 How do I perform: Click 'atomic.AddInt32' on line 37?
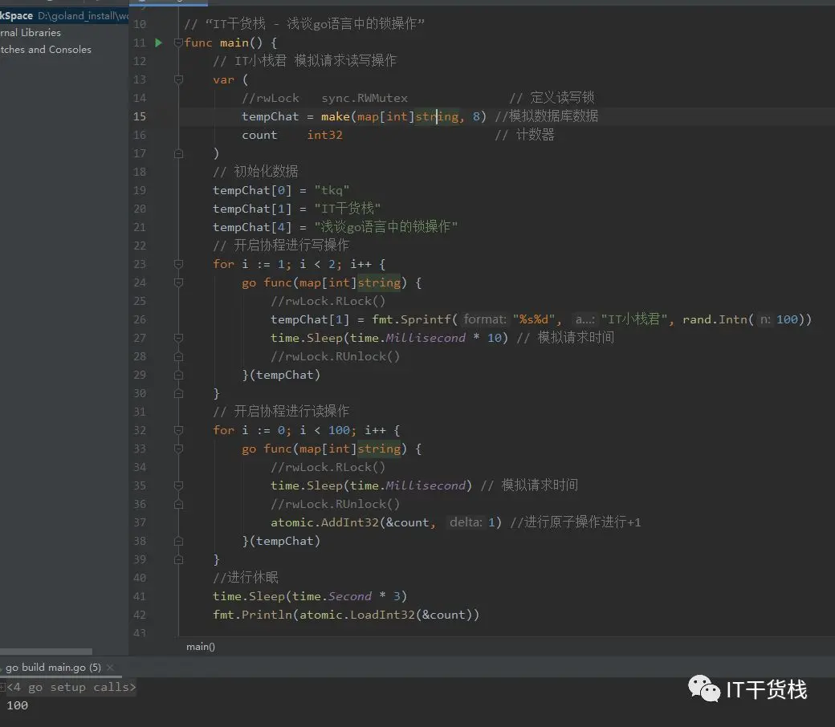click(x=324, y=522)
